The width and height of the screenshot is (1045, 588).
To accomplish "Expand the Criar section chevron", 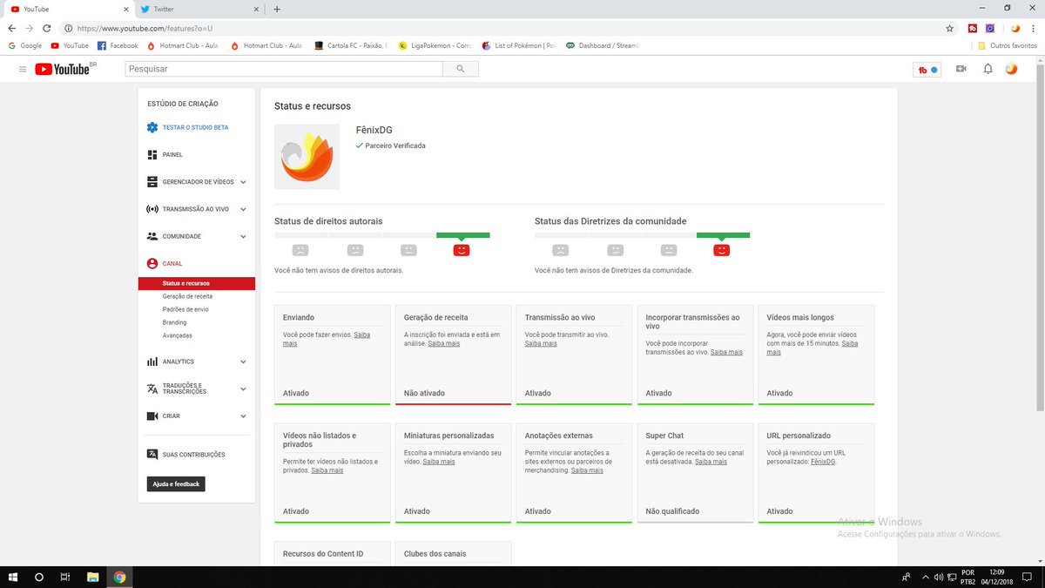I will pos(243,416).
